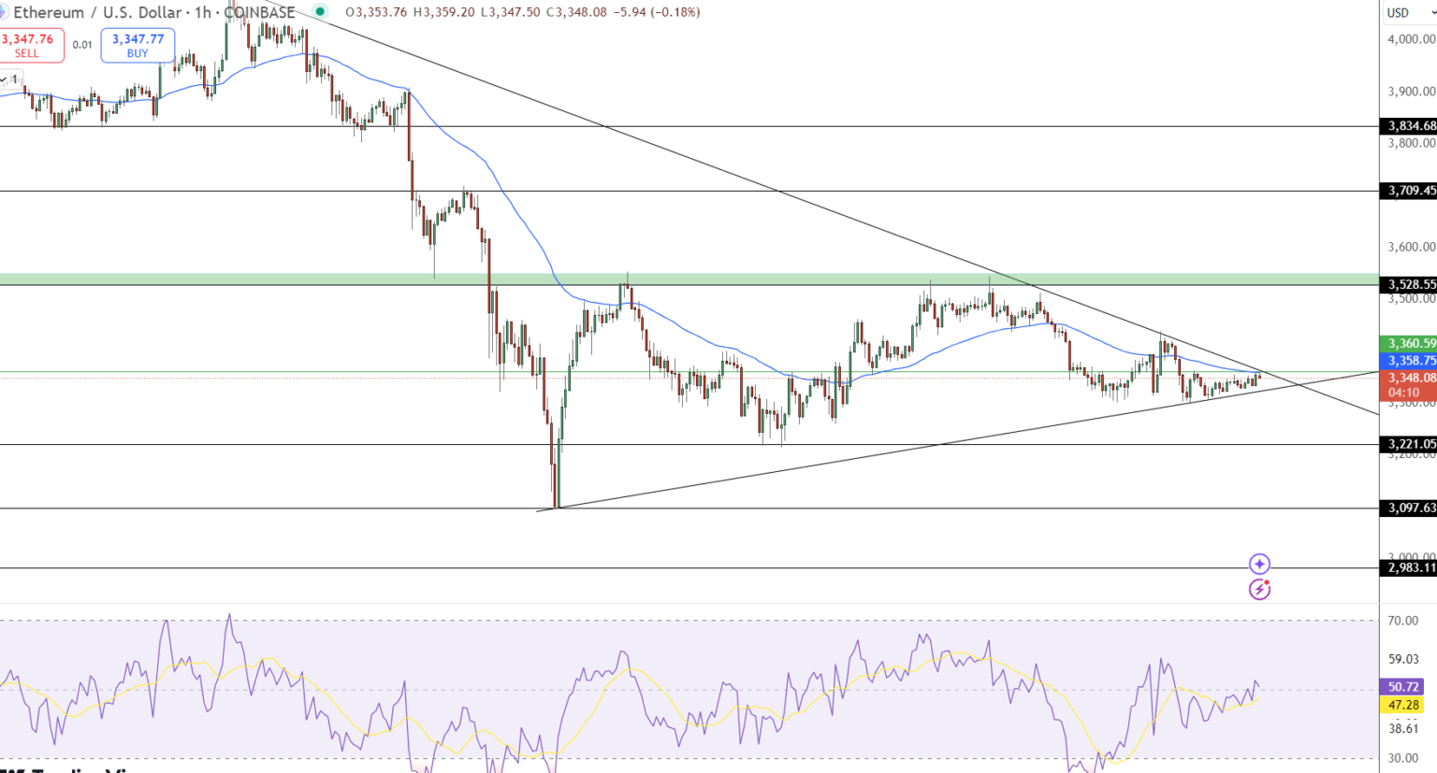Click the green market status dot
Screen dimensions: 1437x773
click(318, 12)
